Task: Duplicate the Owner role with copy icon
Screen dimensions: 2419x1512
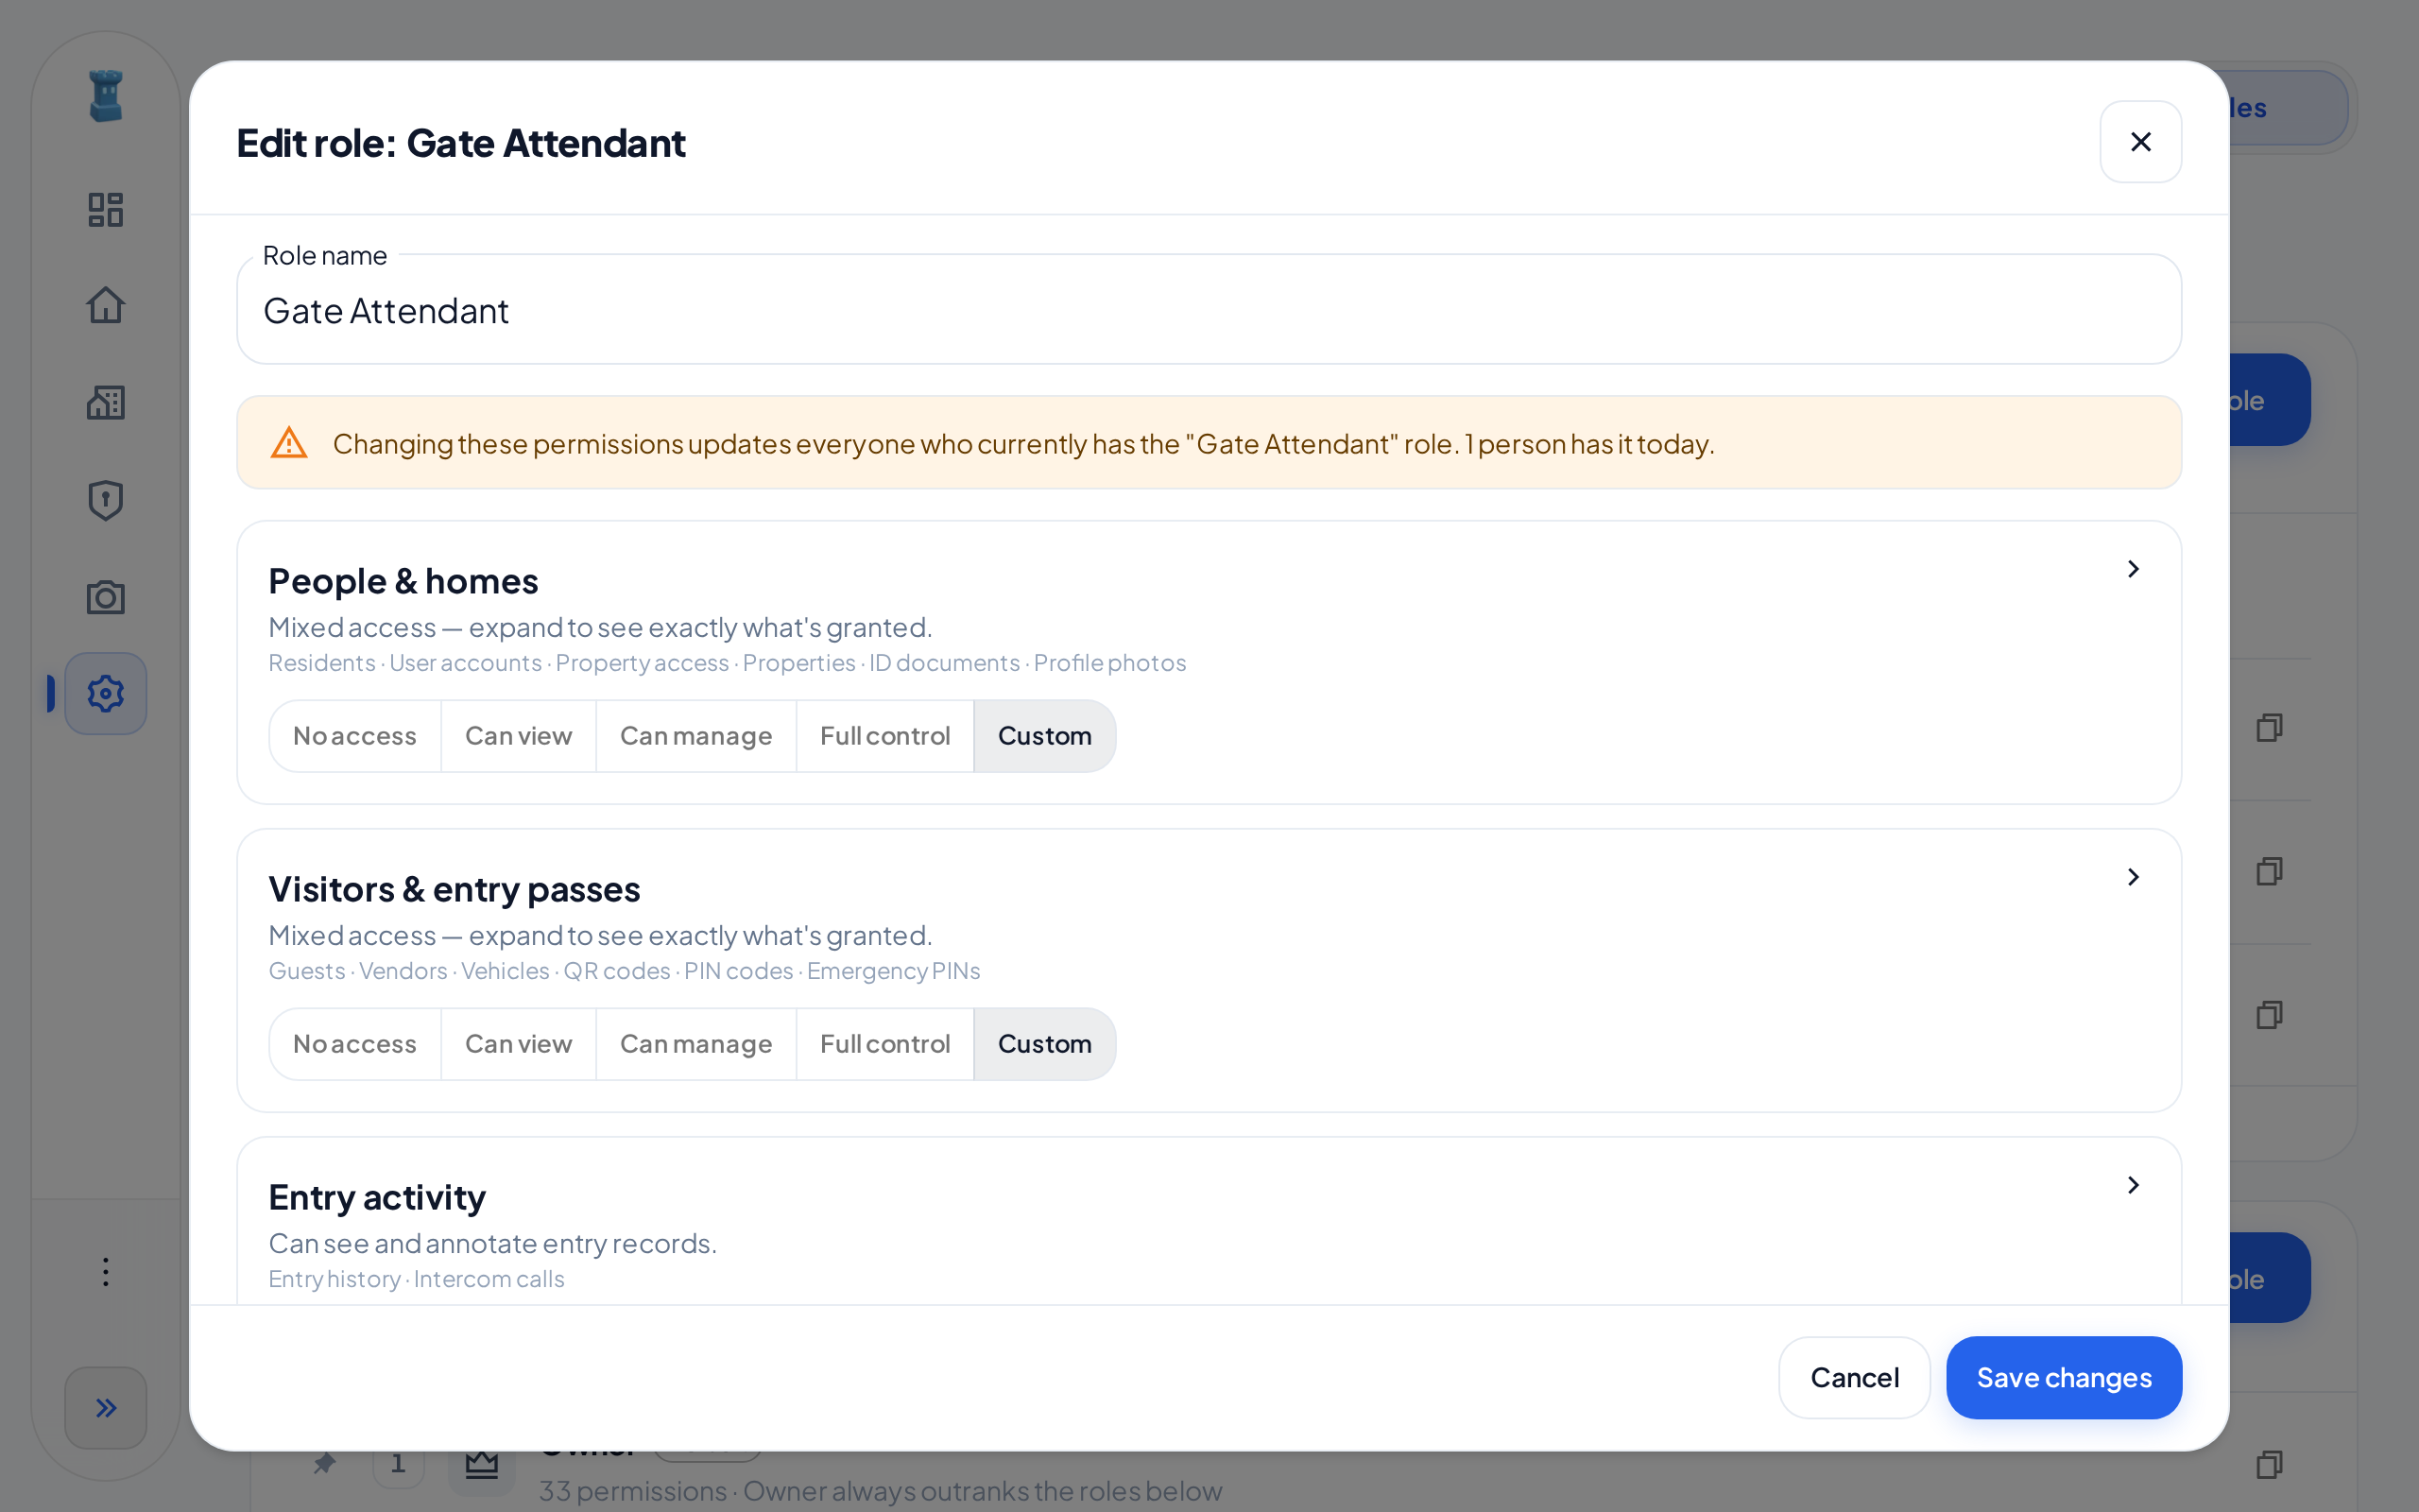Action: 2269,1465
